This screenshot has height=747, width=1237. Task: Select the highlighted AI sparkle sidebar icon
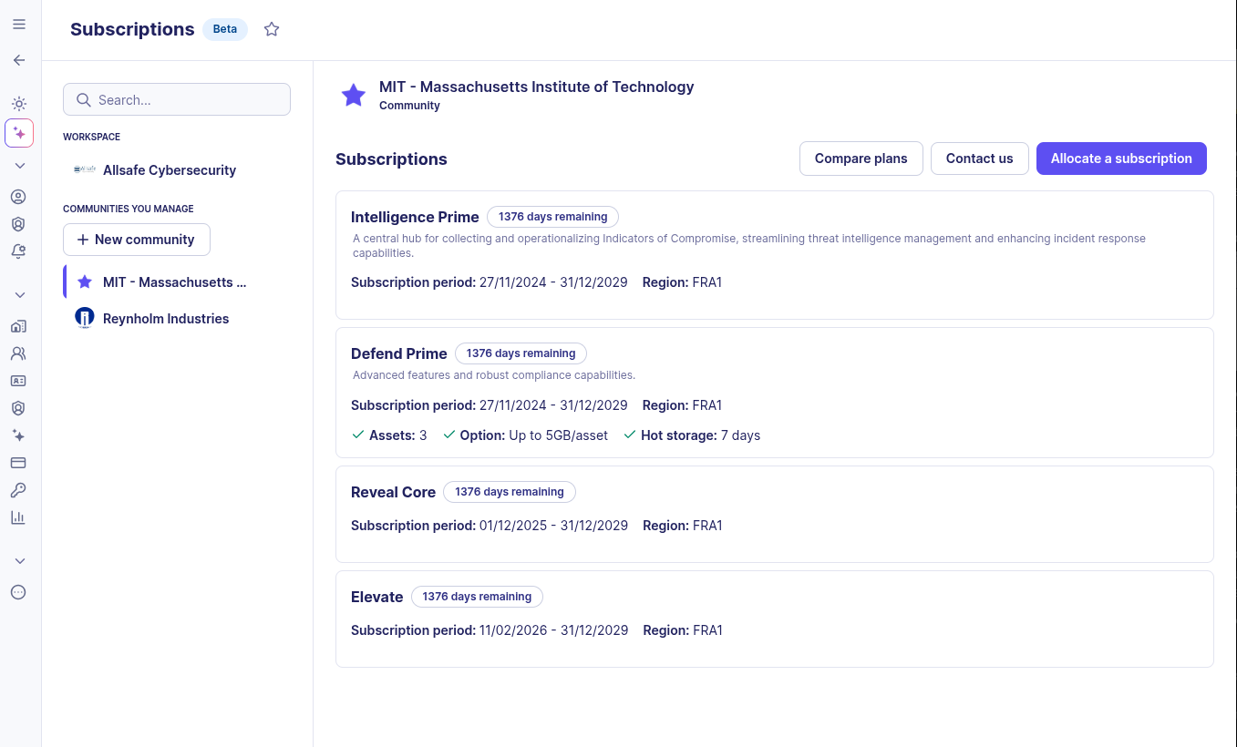(x=18, y=133)
